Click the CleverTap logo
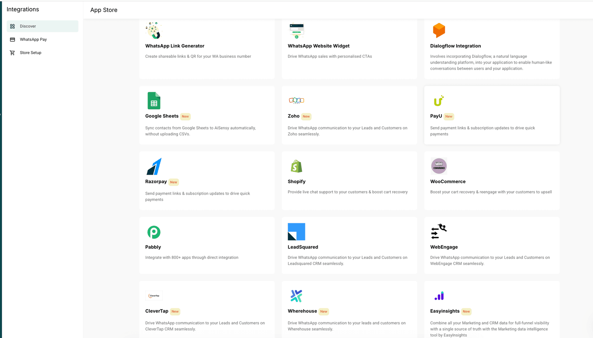The image size is (593, 338). (x=154, y=295)
